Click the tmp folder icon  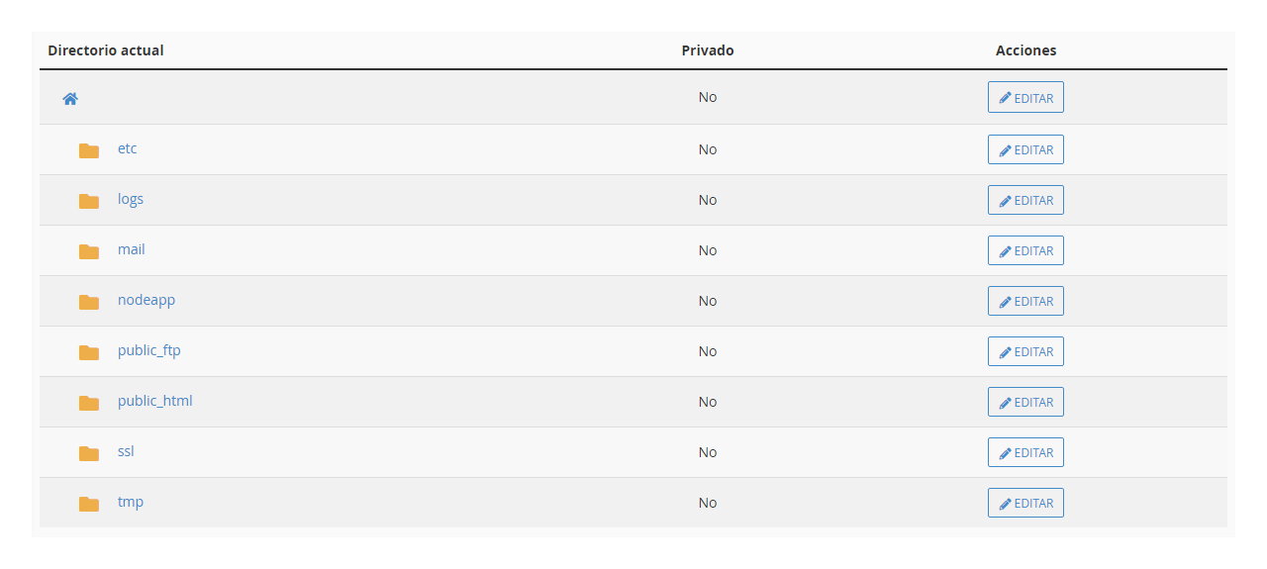[89, 504]
